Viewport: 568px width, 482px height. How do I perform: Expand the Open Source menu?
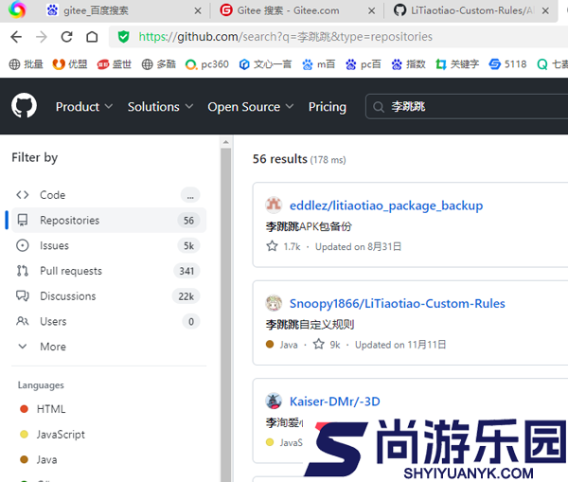[250, 107]
